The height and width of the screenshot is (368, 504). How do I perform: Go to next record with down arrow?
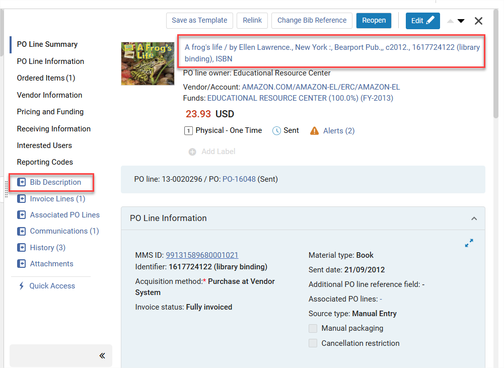[x=461, y=21]
